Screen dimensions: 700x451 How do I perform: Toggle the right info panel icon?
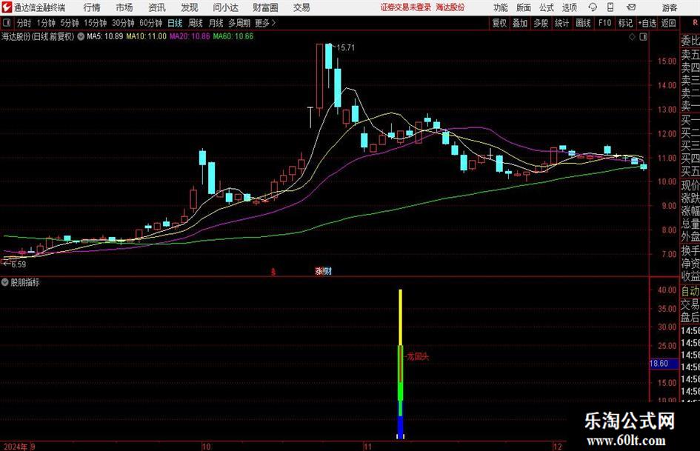(x=643, y=37)
